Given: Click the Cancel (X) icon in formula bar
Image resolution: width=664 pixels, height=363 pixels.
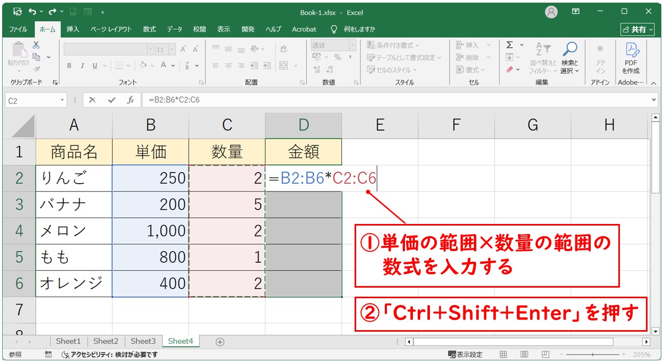Looking at the screenshot, I should (x=92, y=100).
